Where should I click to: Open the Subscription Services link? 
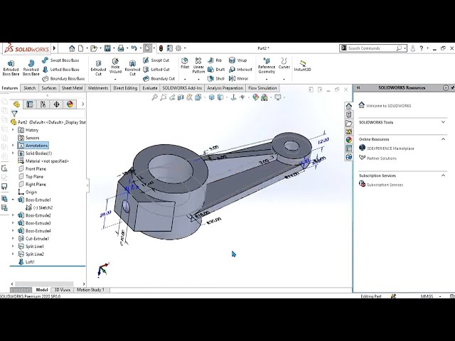[x=381, y=185]
